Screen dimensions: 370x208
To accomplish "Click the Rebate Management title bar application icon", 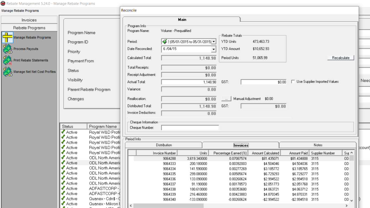I will pyautogui.click(x=2, y=3).
